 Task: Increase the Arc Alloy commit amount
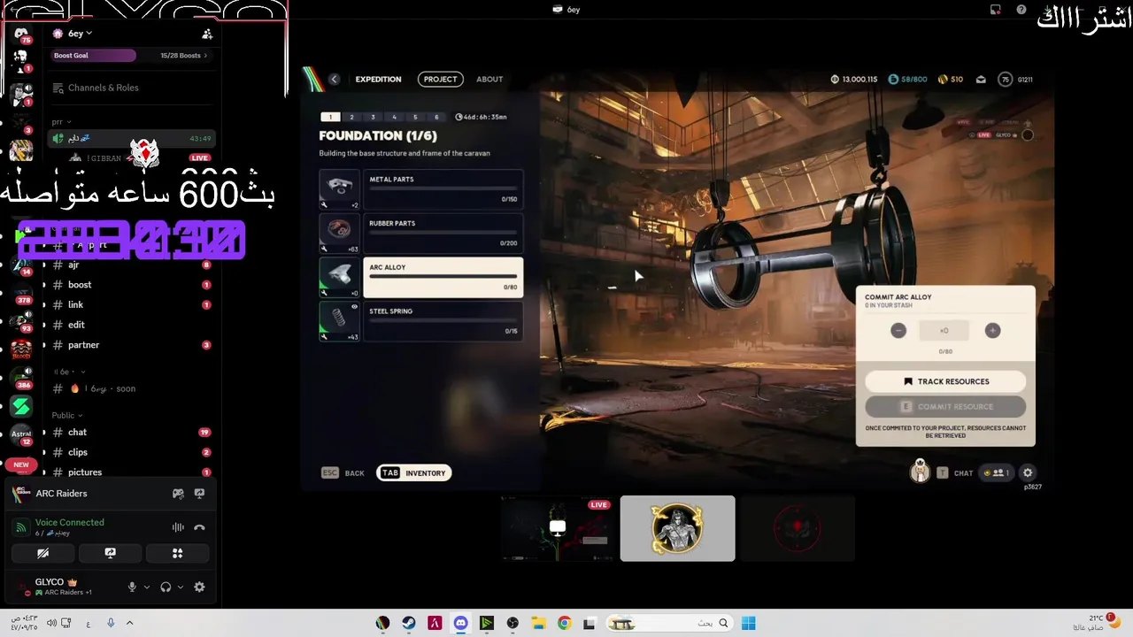point(992,330)
